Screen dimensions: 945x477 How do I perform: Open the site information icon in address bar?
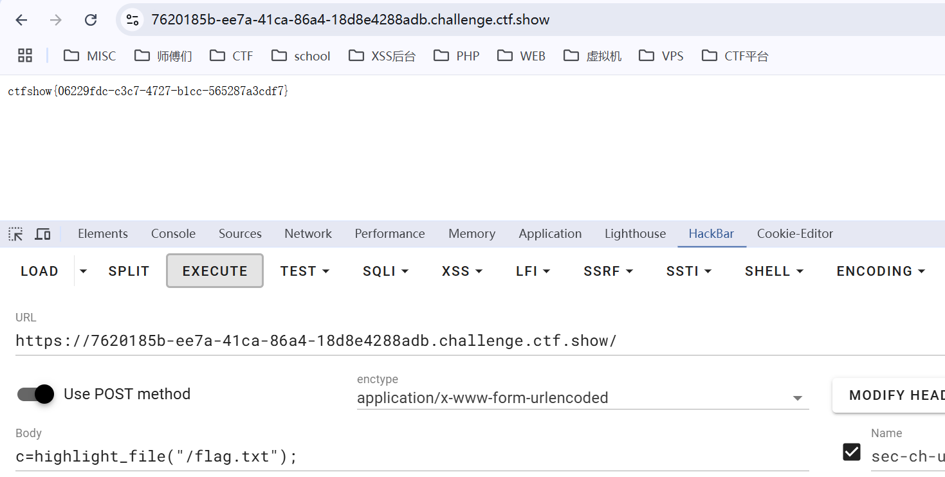point(133,20)
